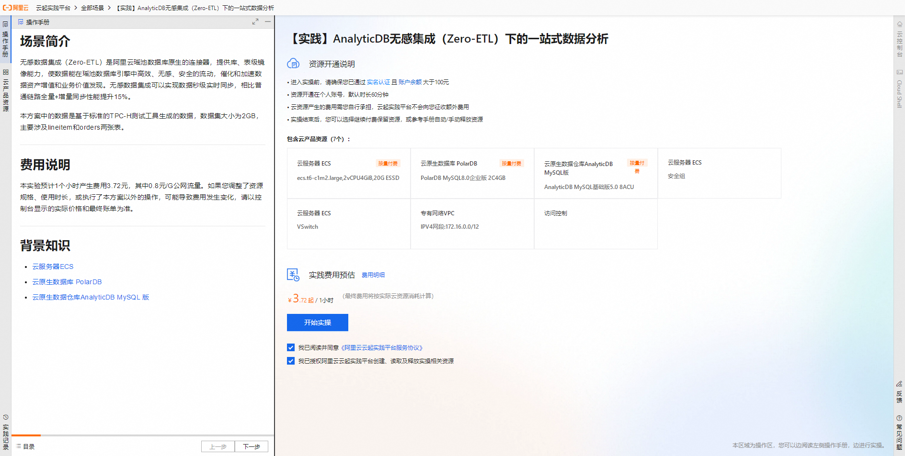Select the ECS VSwitch resource card
Viewport: 905px width, 456px height.
pyautogui.click(x=349, y=224)
